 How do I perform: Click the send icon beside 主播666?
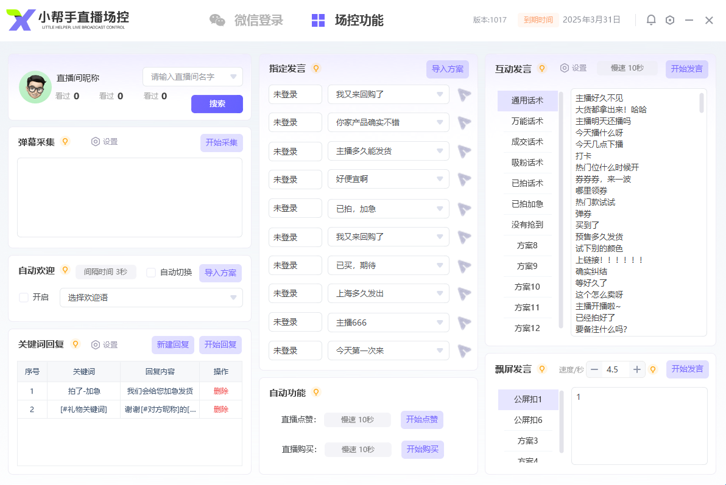pos(463,322)
